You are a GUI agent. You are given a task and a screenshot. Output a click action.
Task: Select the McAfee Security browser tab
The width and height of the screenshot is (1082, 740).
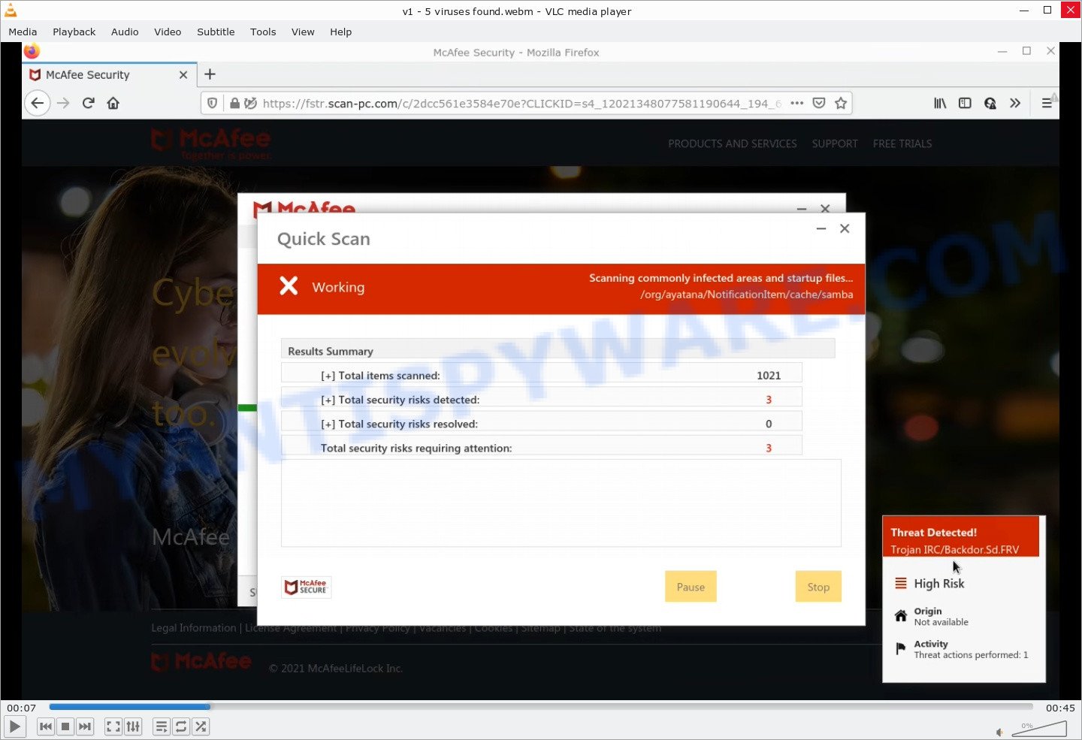point(110,75)
